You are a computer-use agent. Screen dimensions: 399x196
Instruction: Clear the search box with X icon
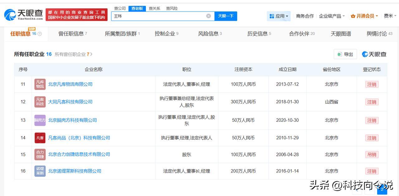(209, 16)
